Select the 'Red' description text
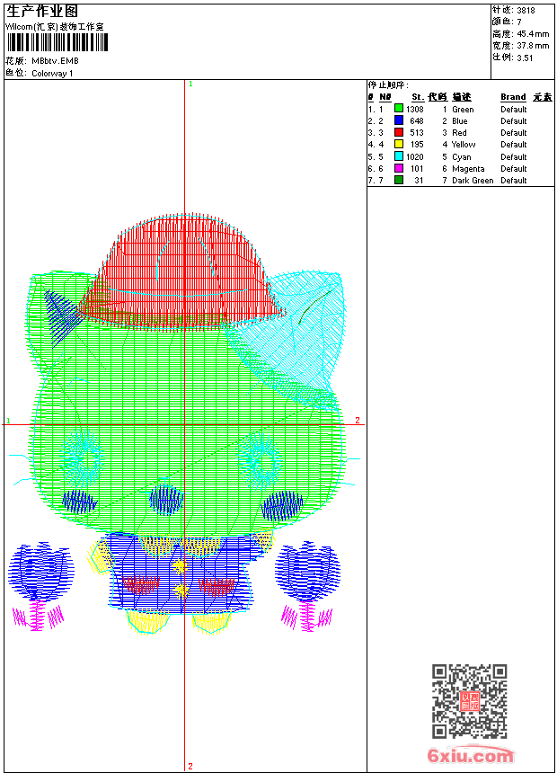This screenshot has width=557, height=773. coord(459,133)
